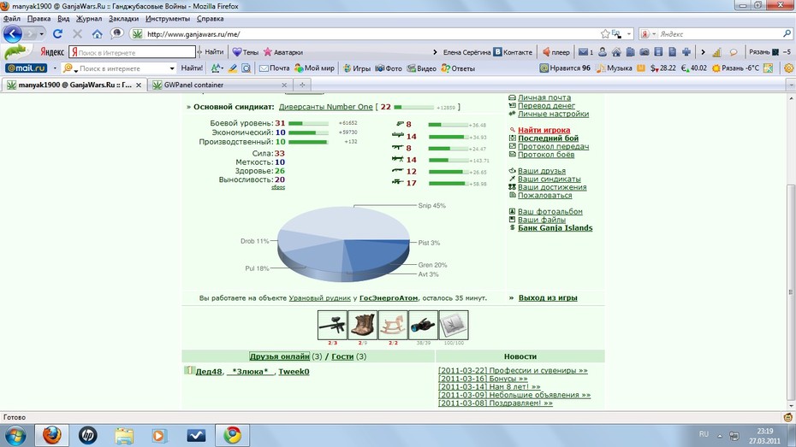Launch Chrome from the taskbar

[x=233, y=435]
